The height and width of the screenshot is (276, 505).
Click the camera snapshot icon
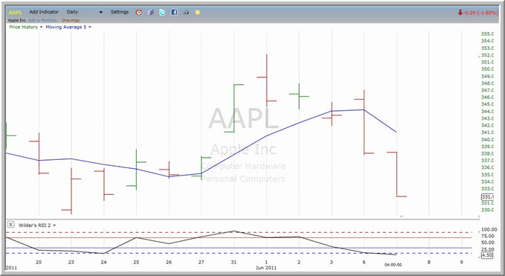coord(186,13)
